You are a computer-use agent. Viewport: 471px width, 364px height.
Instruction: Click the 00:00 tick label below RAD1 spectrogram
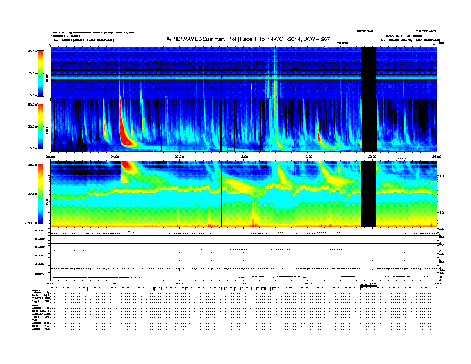pos(50,156)
